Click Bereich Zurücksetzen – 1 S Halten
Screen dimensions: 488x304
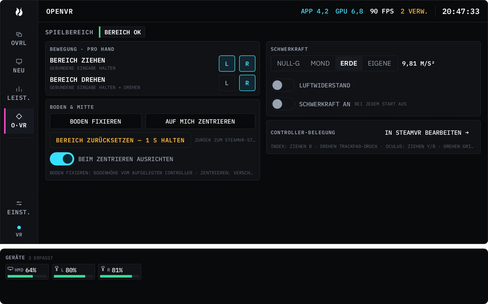pos(120,140)
